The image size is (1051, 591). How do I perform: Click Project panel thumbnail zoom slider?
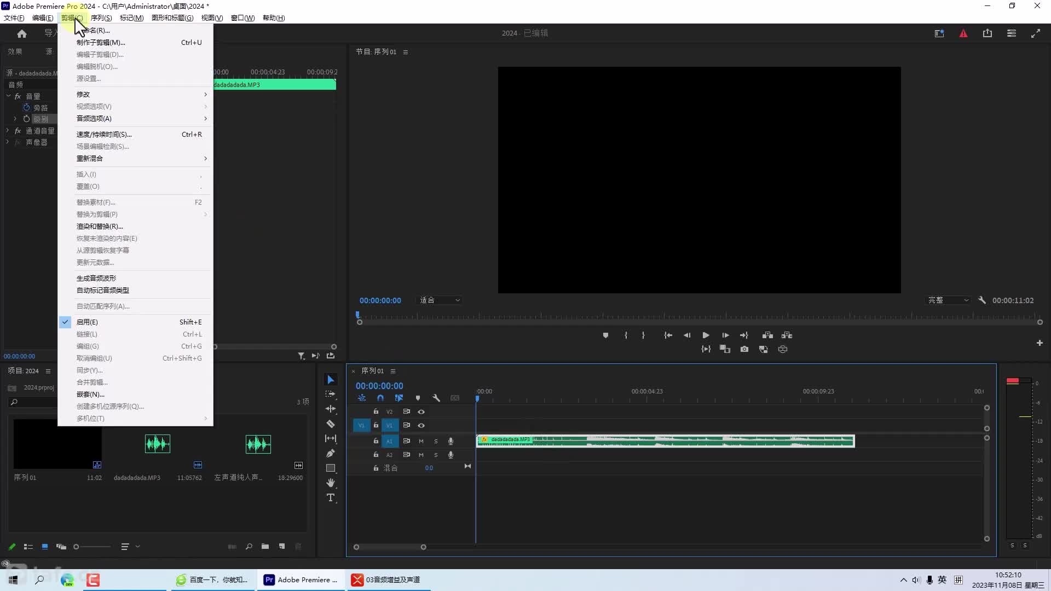click(92, 547)
